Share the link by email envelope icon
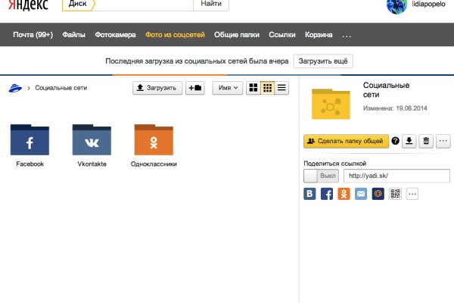Screen dimensions: 454x303 pyautogui.click(x=361, y=194)
